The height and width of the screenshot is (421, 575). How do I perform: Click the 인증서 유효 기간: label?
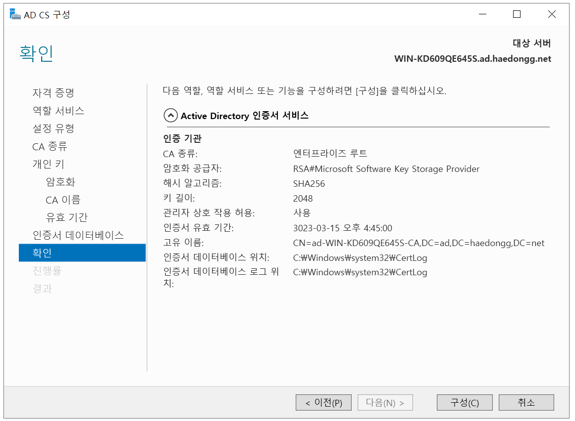pos(199,228)
